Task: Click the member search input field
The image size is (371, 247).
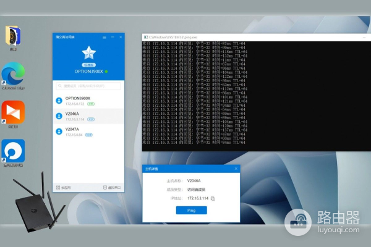Action: 89,86
